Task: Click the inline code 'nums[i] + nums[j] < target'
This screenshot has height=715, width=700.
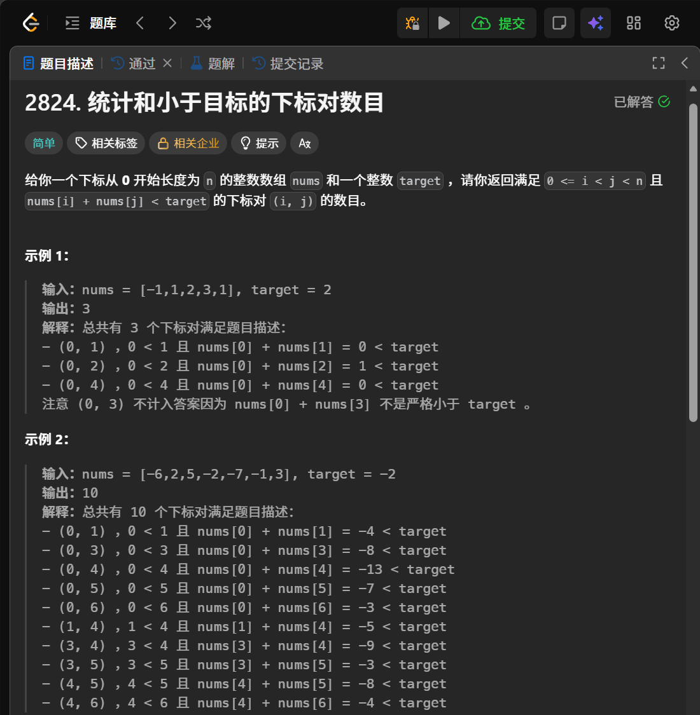Action: (x=117, y=201)
